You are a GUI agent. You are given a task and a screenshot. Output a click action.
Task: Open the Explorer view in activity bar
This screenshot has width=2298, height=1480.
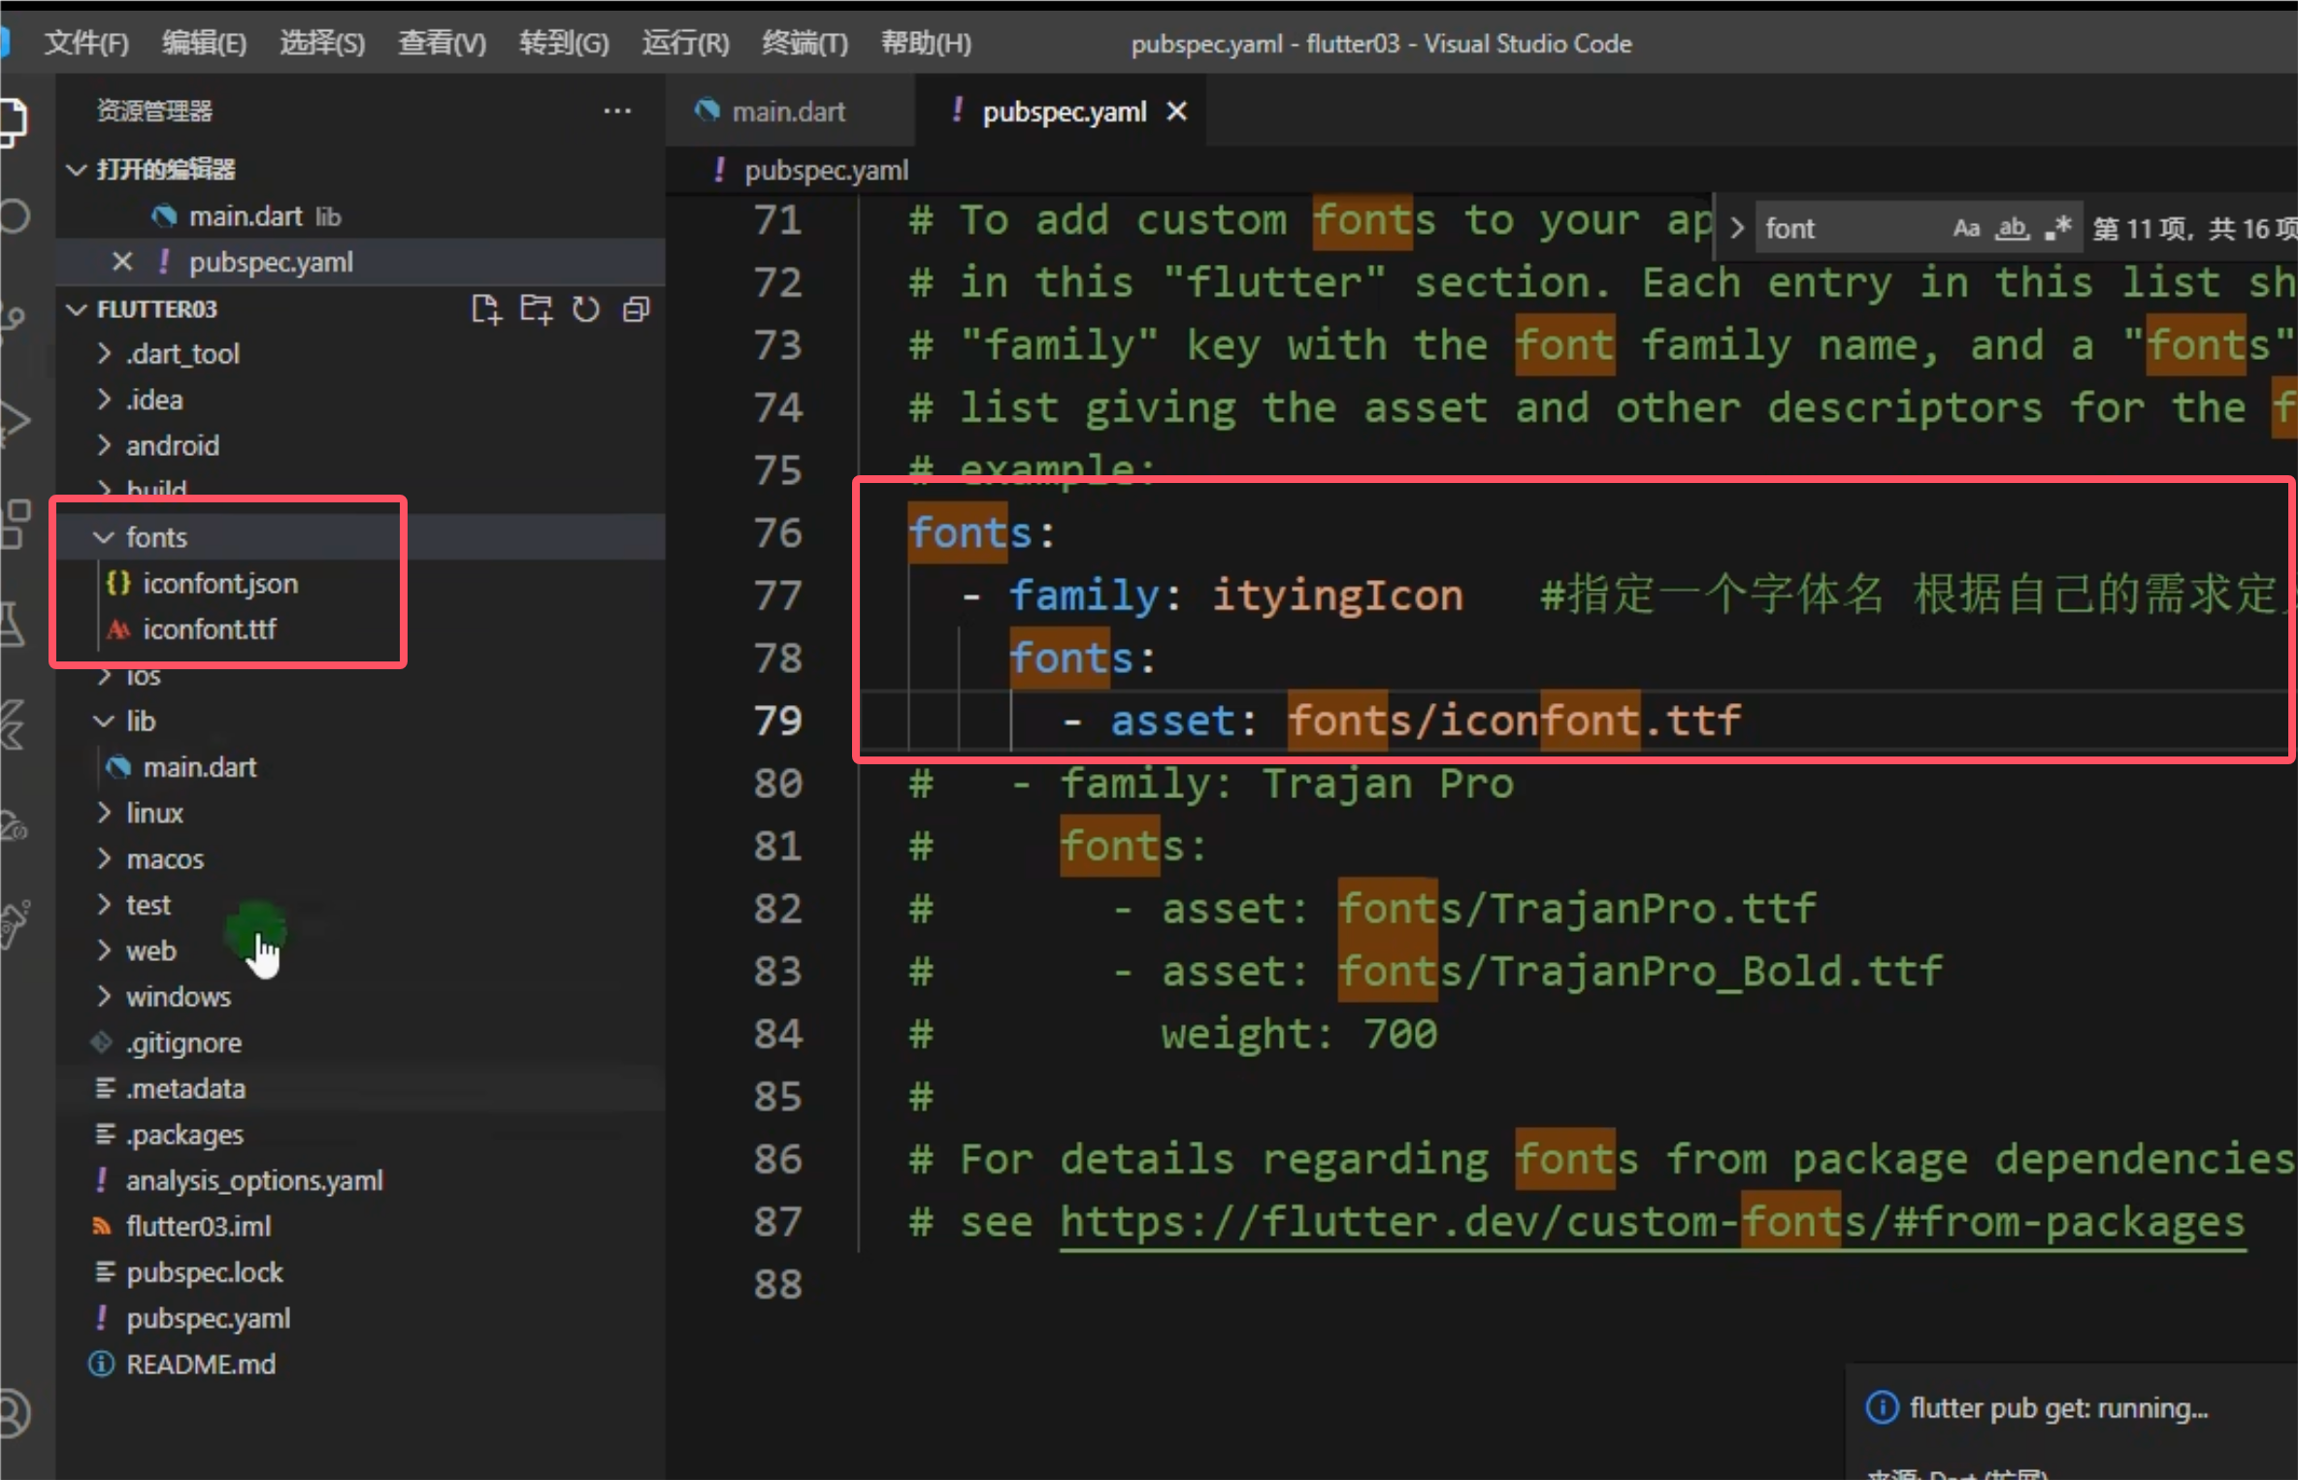pos(12,122)
